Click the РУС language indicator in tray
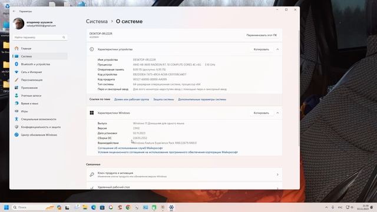377x212 pixels. coord(340,207)
